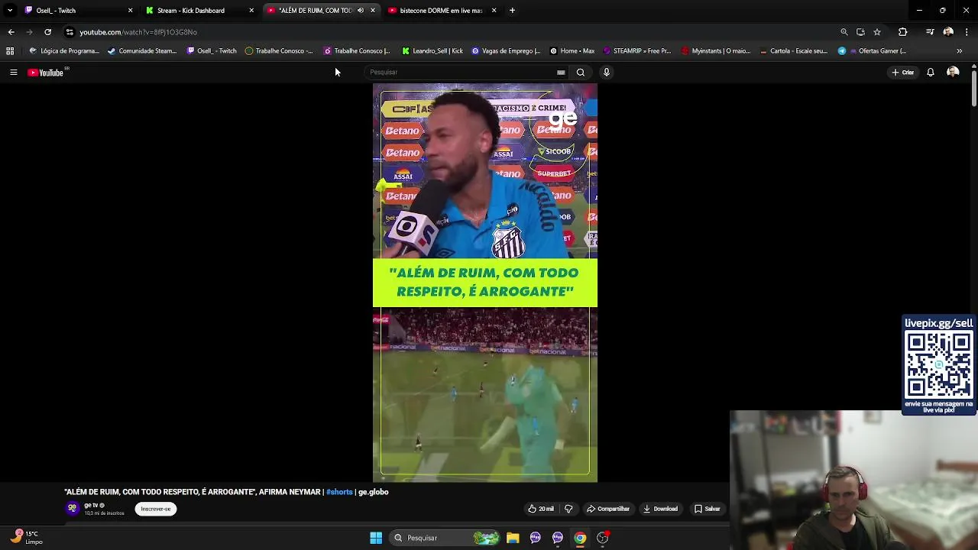Image resolution: width=978 pixels, height=550 pixels.
Task: Go back with the browser back arrow
Action: click(11, 32)
